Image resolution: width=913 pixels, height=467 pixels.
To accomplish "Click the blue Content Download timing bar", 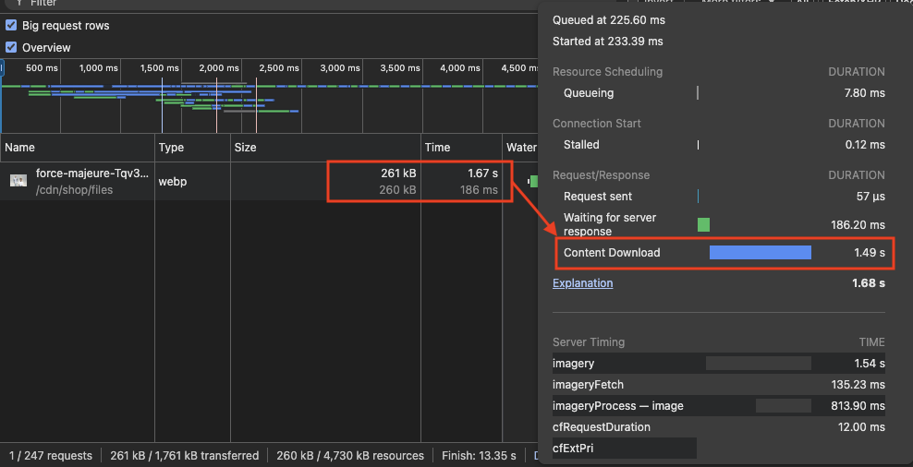I will click(x=760, y=252).
